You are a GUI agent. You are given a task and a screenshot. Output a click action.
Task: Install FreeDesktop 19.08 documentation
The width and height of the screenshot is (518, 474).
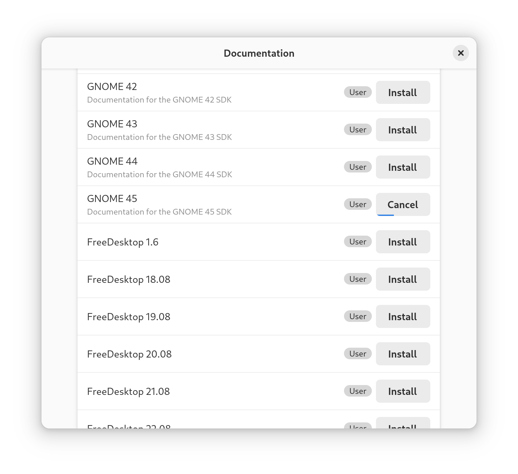[x=403, y=316]
